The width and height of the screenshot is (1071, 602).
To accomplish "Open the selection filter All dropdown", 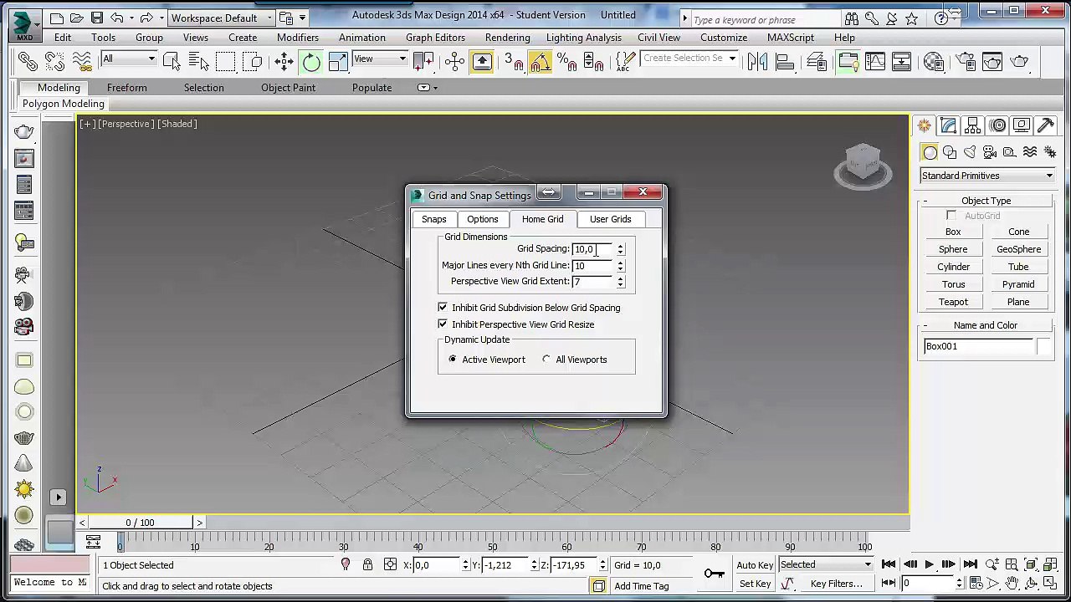I will coord(129,59).
